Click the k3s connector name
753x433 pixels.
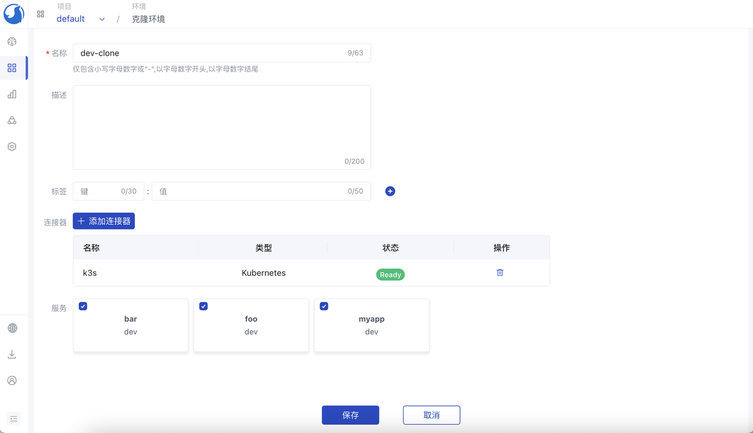pyautogui.click(x=90, y=273)
